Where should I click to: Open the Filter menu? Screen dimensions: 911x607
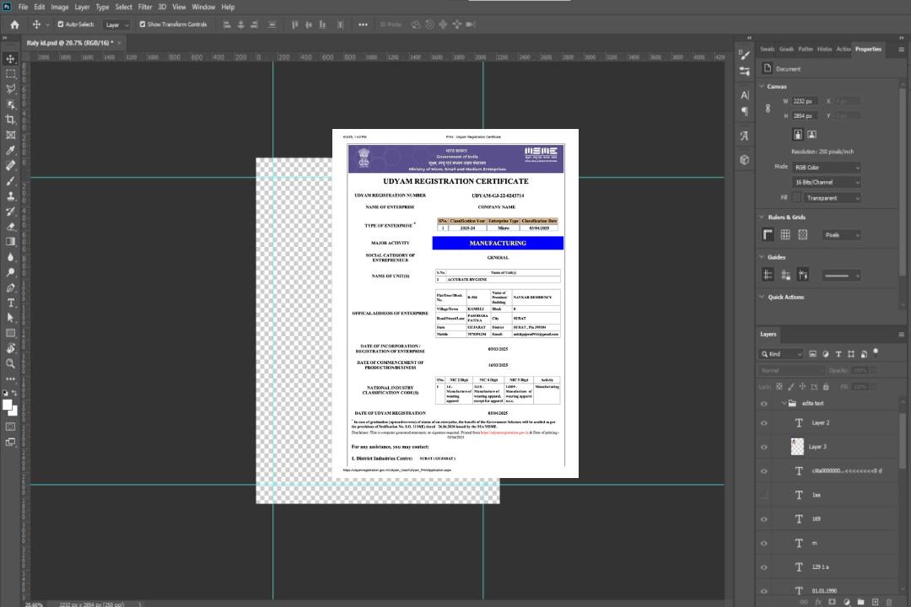145,7
